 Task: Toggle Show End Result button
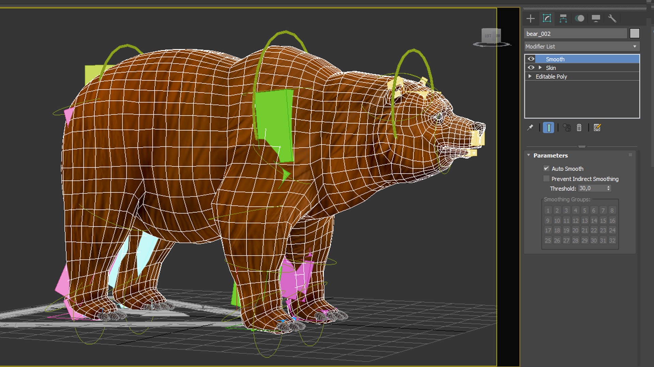point(548,128)
